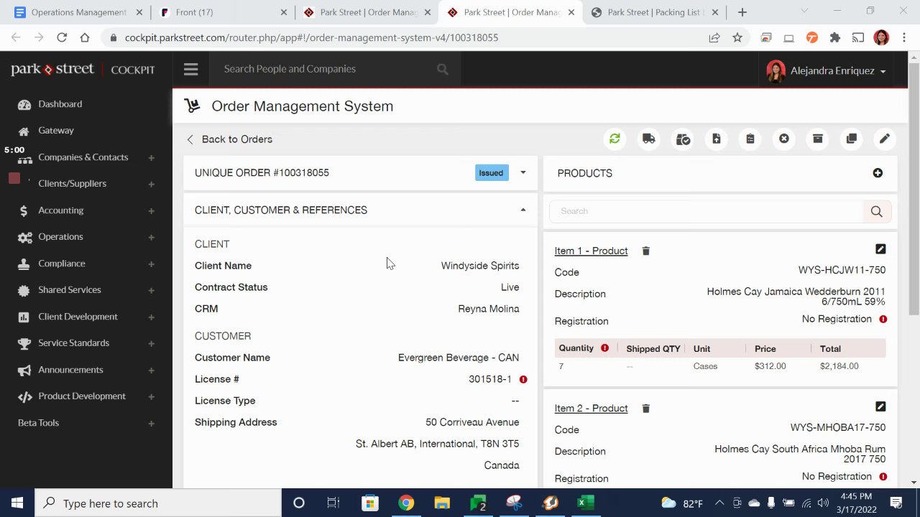Click the duplicate order copy icon
Screen dimensions: 920x517
coord(851,139)
